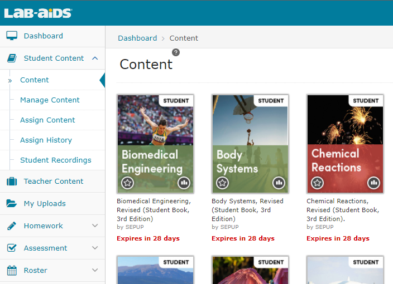Toggle favorite star on Body Systems book
The width and height of the screenshot is (393, 284).
(x=223, y=183)
